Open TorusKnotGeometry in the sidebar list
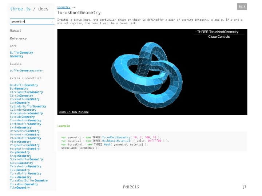The height and width of the screenshot is (196, 262). [x=24, y=184]
